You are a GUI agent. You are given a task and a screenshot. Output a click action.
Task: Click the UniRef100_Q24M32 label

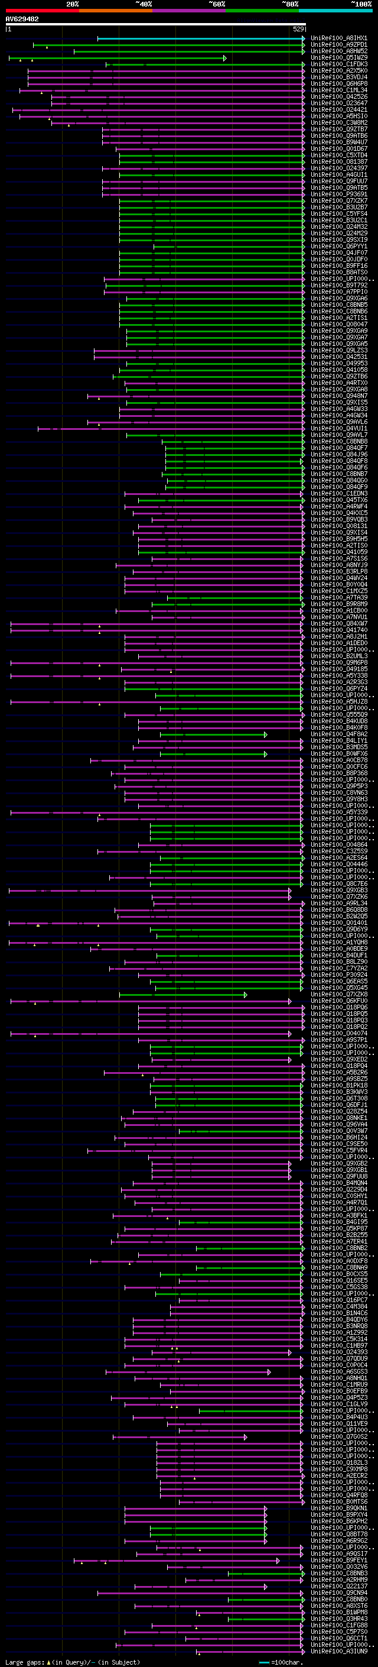(x=339, y=226)
